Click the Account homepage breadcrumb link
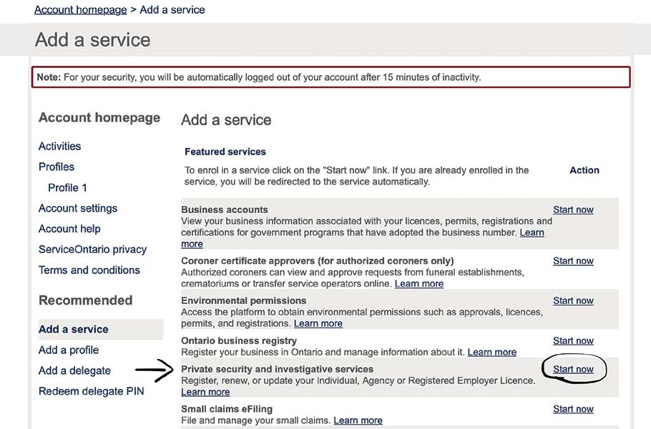Viewport: 651px width, 429px height. point(80,10)
